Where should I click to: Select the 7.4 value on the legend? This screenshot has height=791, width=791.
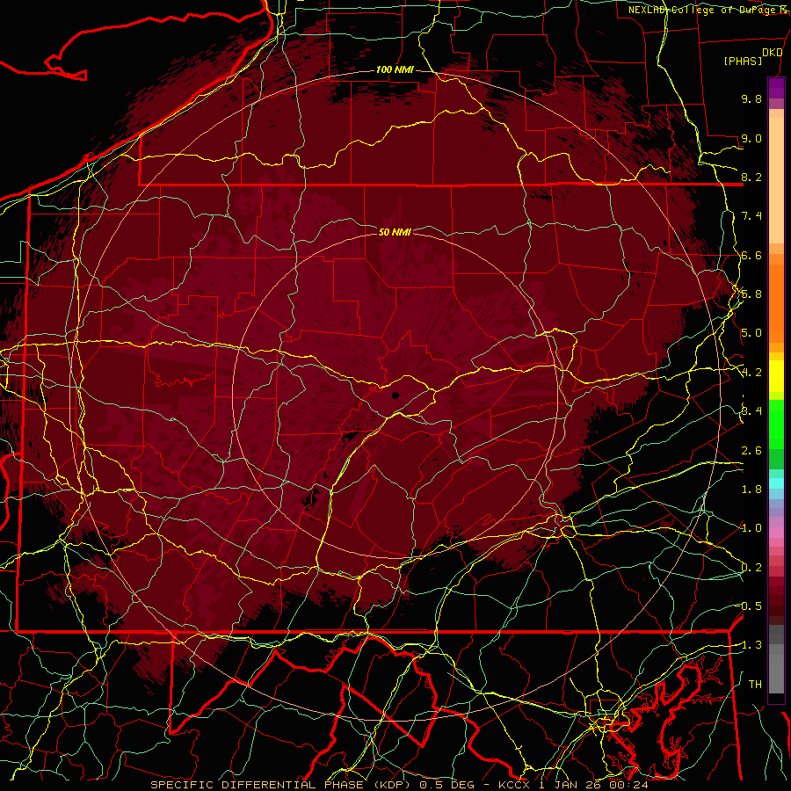tap(751, 216)
